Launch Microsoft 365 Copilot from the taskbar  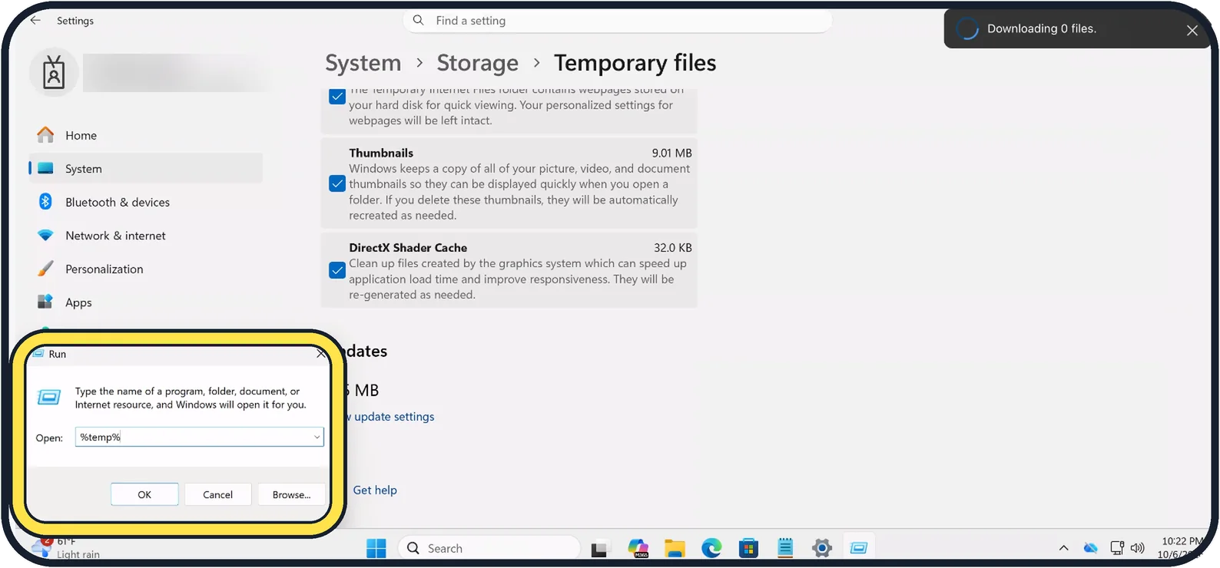[638, 548]
